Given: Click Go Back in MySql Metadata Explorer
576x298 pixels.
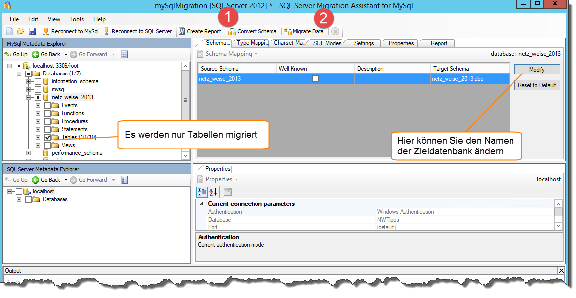Looking at the screenshot, I should coord(46,54).
